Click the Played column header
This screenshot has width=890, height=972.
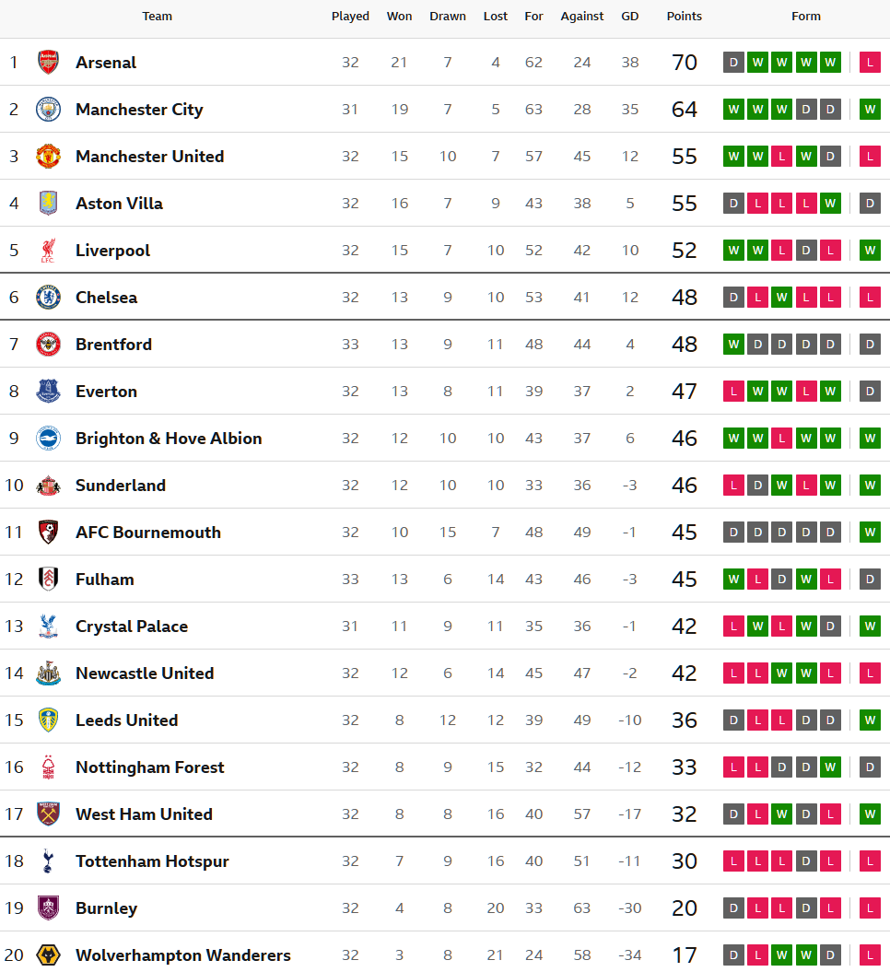tap(350, 17)
